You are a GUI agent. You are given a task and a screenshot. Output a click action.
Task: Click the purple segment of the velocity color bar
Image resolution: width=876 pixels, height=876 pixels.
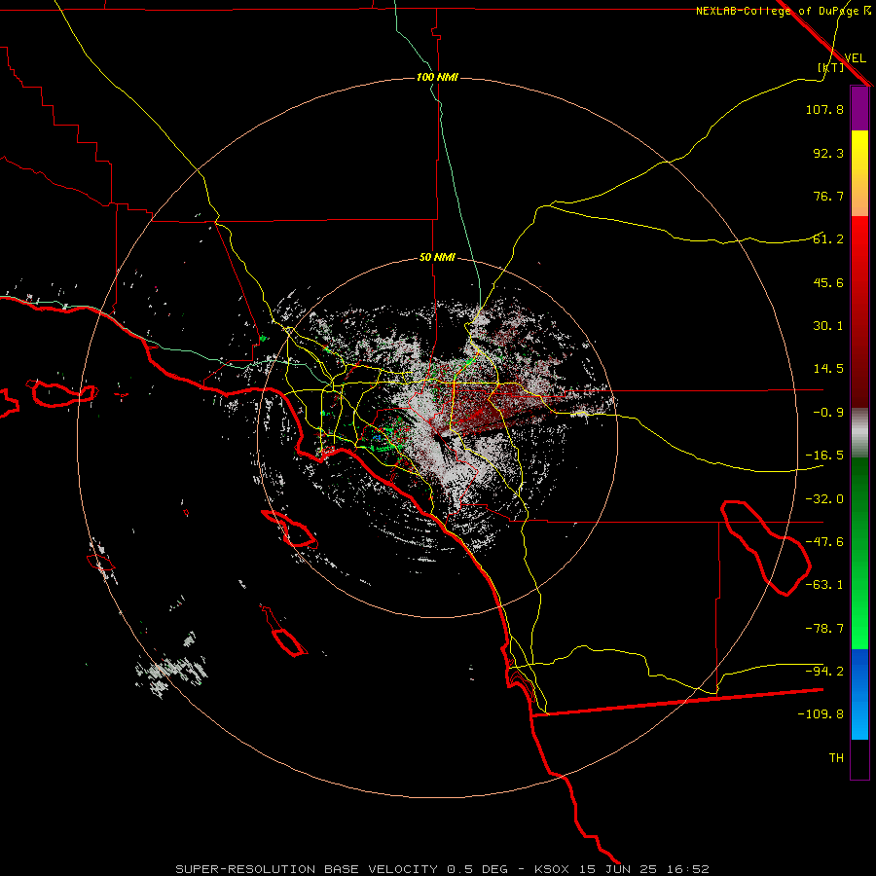[x=859, y=108]
